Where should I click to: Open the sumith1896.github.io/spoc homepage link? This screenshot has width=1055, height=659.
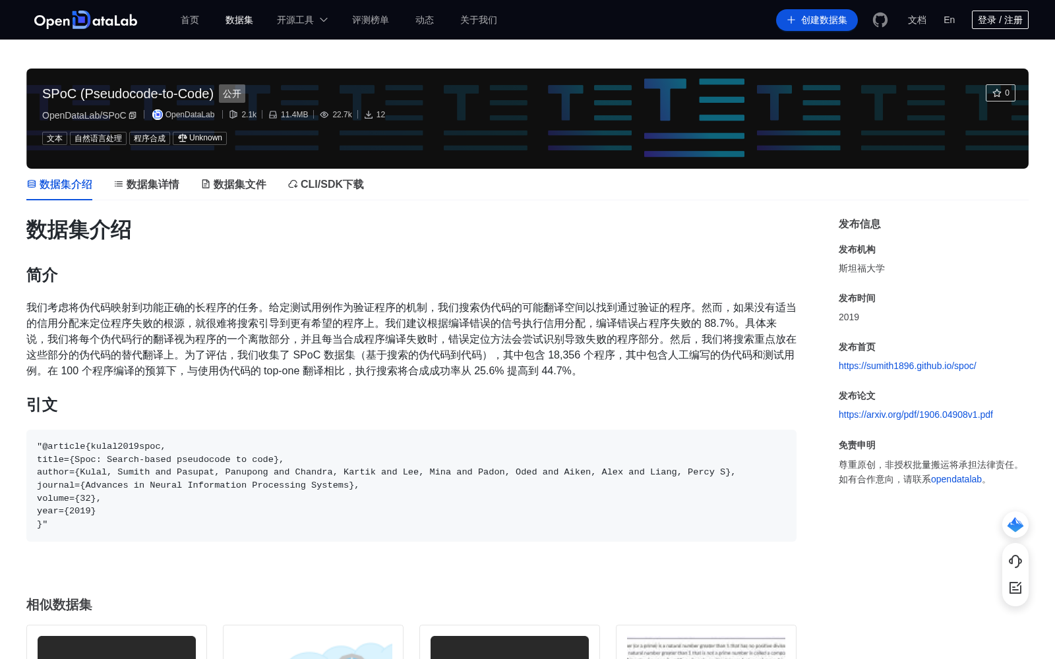coord(907,366)
